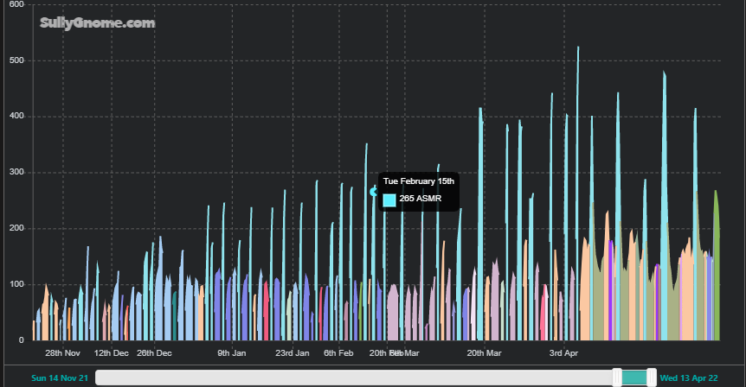Click the tallest cyan peak above 500
Image resolution: width=746 pixels, height=387 pixels.
578,52
